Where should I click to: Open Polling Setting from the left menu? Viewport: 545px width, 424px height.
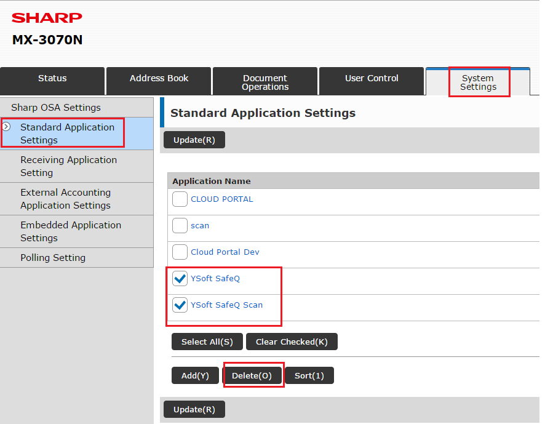pos(53,258)
